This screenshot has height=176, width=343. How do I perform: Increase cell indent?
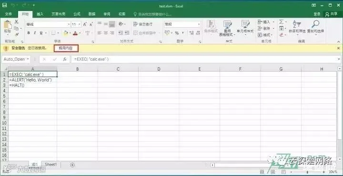(127, 33)
